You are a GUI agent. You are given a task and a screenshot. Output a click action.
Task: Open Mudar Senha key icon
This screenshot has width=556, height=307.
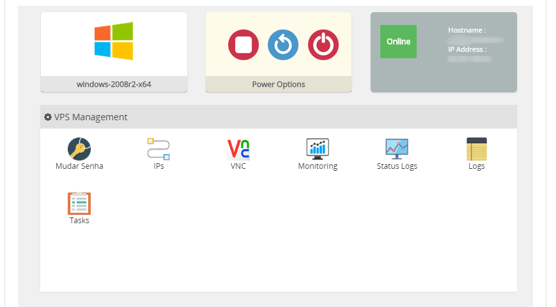[x=79, y=149]
